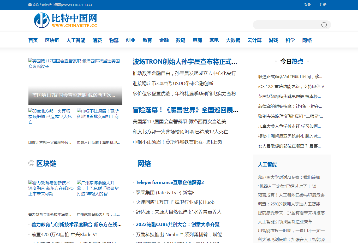Image resolution: width=358 pixels, height=243 pixels.
Task: Click the sidebar 人工智能 section heading
Action: tap(267, 165)
